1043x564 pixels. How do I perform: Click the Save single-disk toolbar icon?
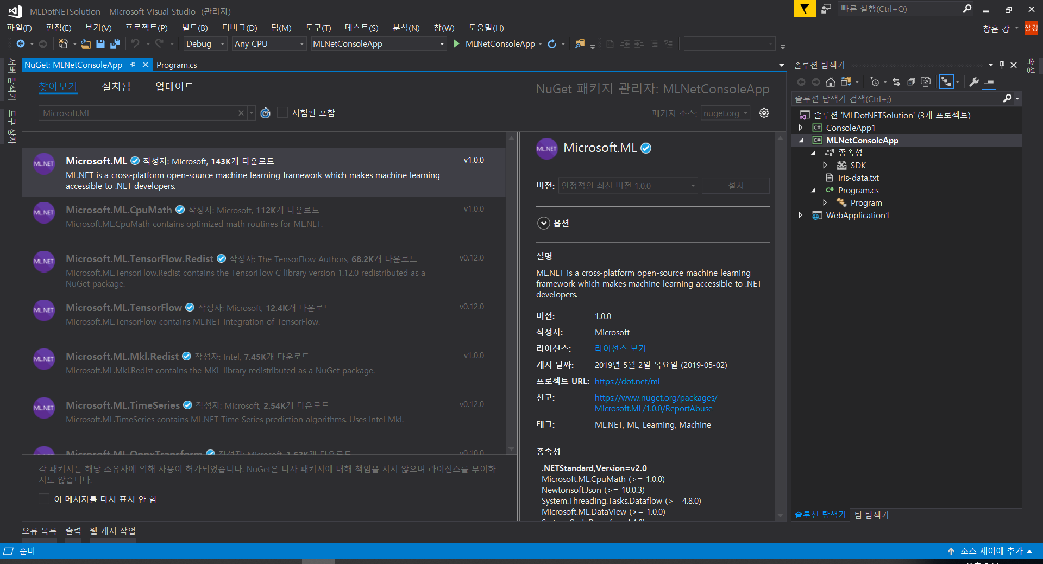coord(100,44)
